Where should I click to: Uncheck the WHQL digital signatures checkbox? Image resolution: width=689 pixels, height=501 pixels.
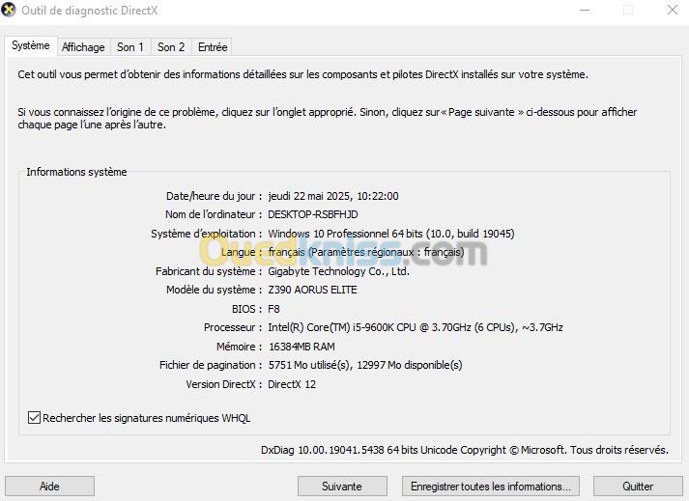(35, 418)
